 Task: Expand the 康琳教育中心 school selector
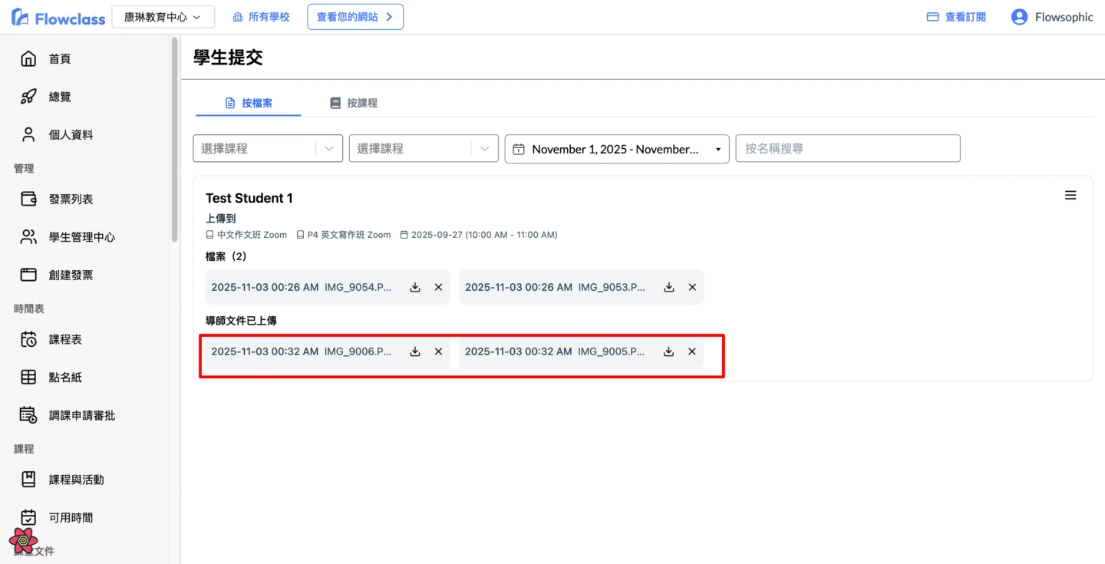pyautogui.click(x=163, y=17)
